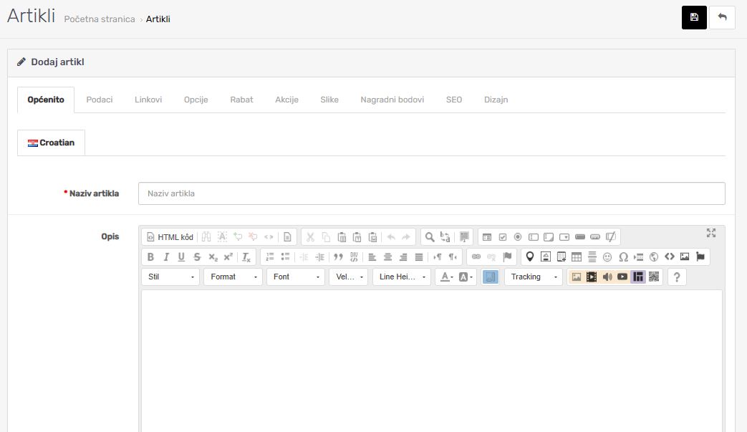
Task: Remove formatting with the Tx icon
Action: [246, 256]
